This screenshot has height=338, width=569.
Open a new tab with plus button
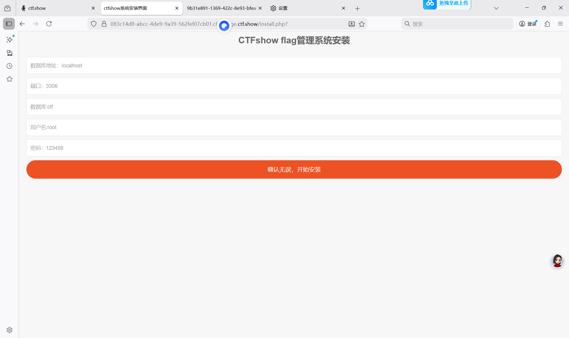click(357, 8)
